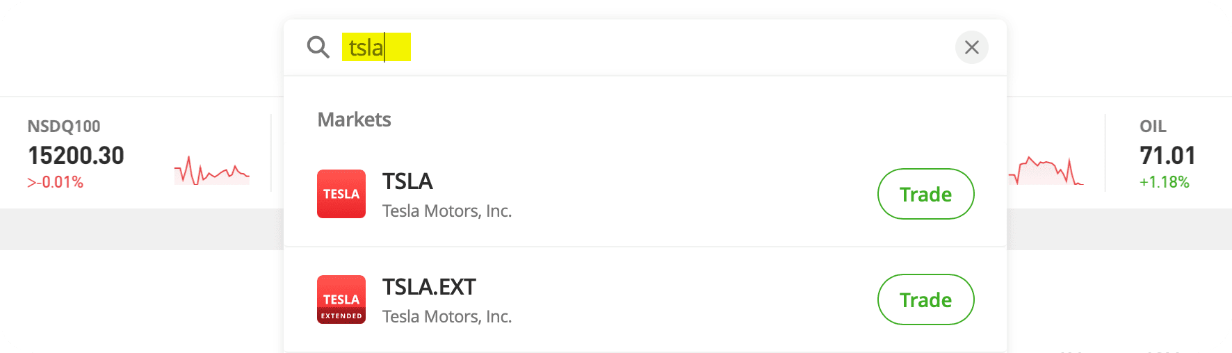This screenshot has height=353, width=1232.
Task: Click the OIL +1.18% change value
Action: pyautogui.click(x=1164, y=182)
